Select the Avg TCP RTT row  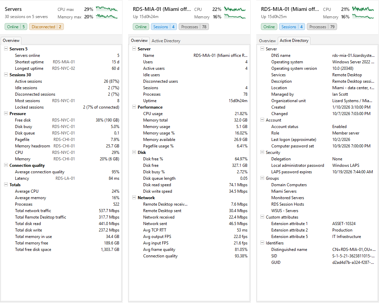190,230
